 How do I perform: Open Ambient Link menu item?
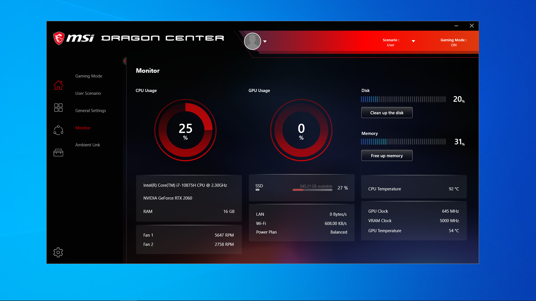click(88, 145)
